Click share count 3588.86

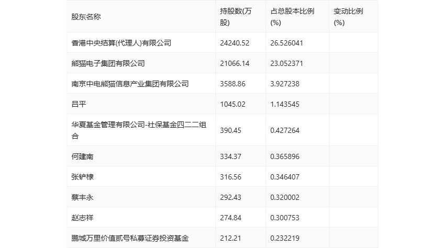[233, 84]
